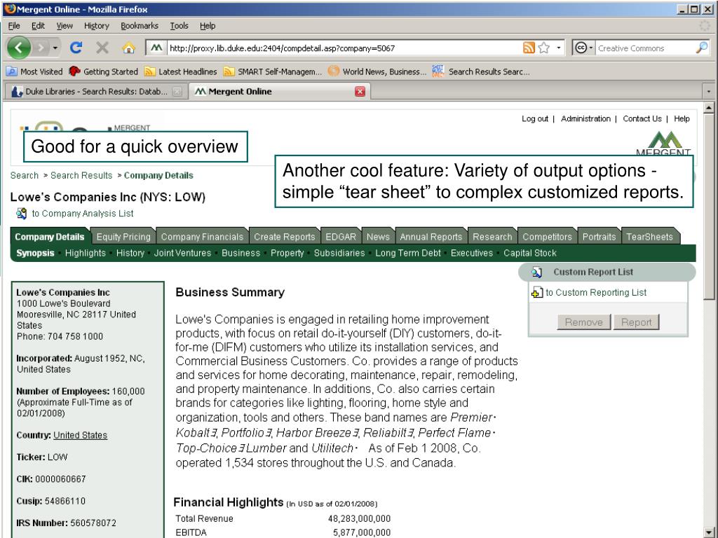Go back with the green Back arrow

click(x=19, y=48)
